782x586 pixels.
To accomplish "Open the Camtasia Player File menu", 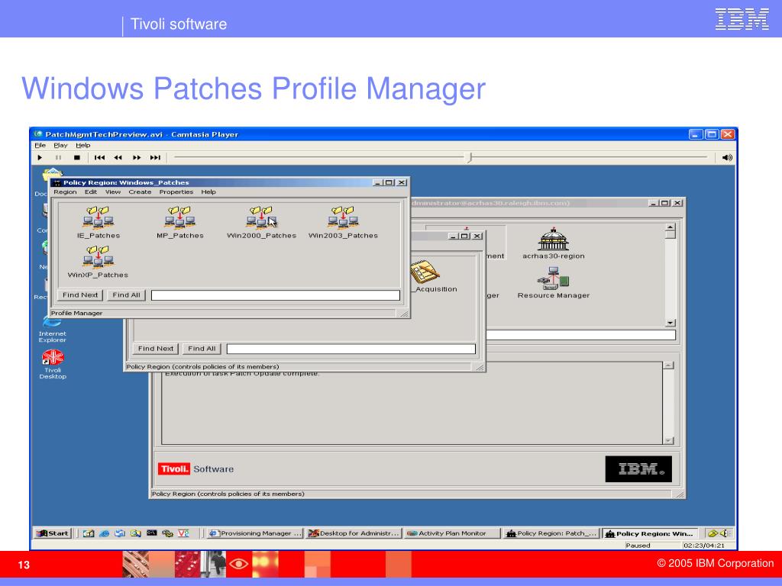I will pos(40,146).
